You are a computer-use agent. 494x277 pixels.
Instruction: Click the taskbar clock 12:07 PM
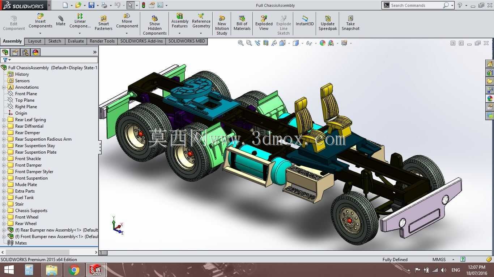pyautogui.click(x=476, y=267)
